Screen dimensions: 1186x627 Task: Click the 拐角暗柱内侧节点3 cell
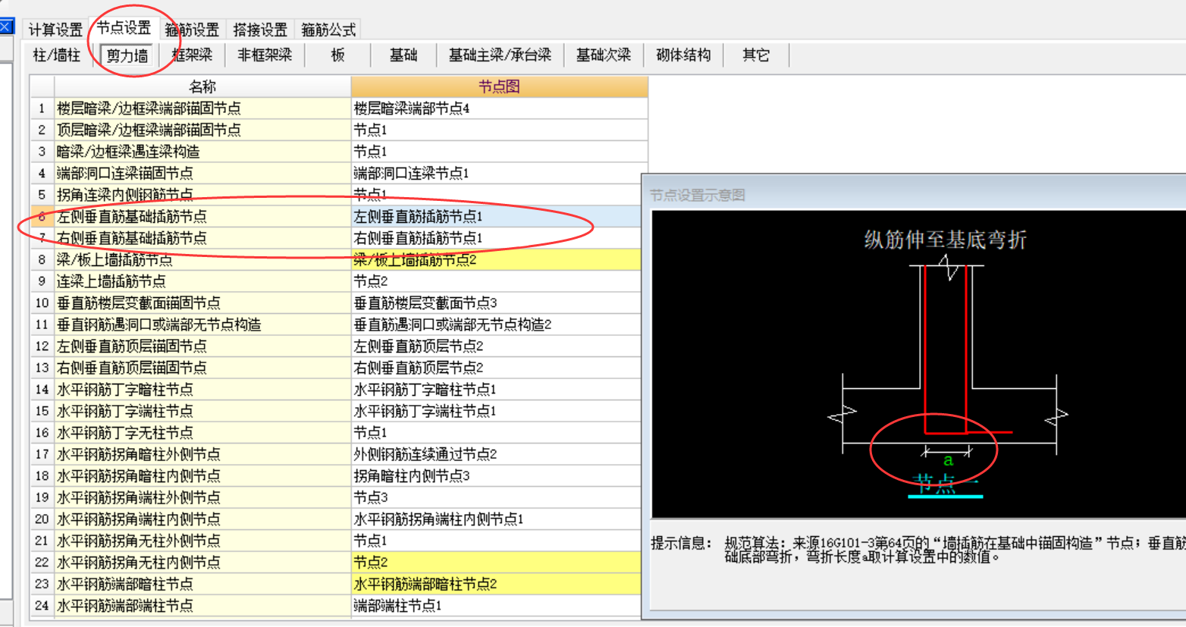(x=496, y=475)
